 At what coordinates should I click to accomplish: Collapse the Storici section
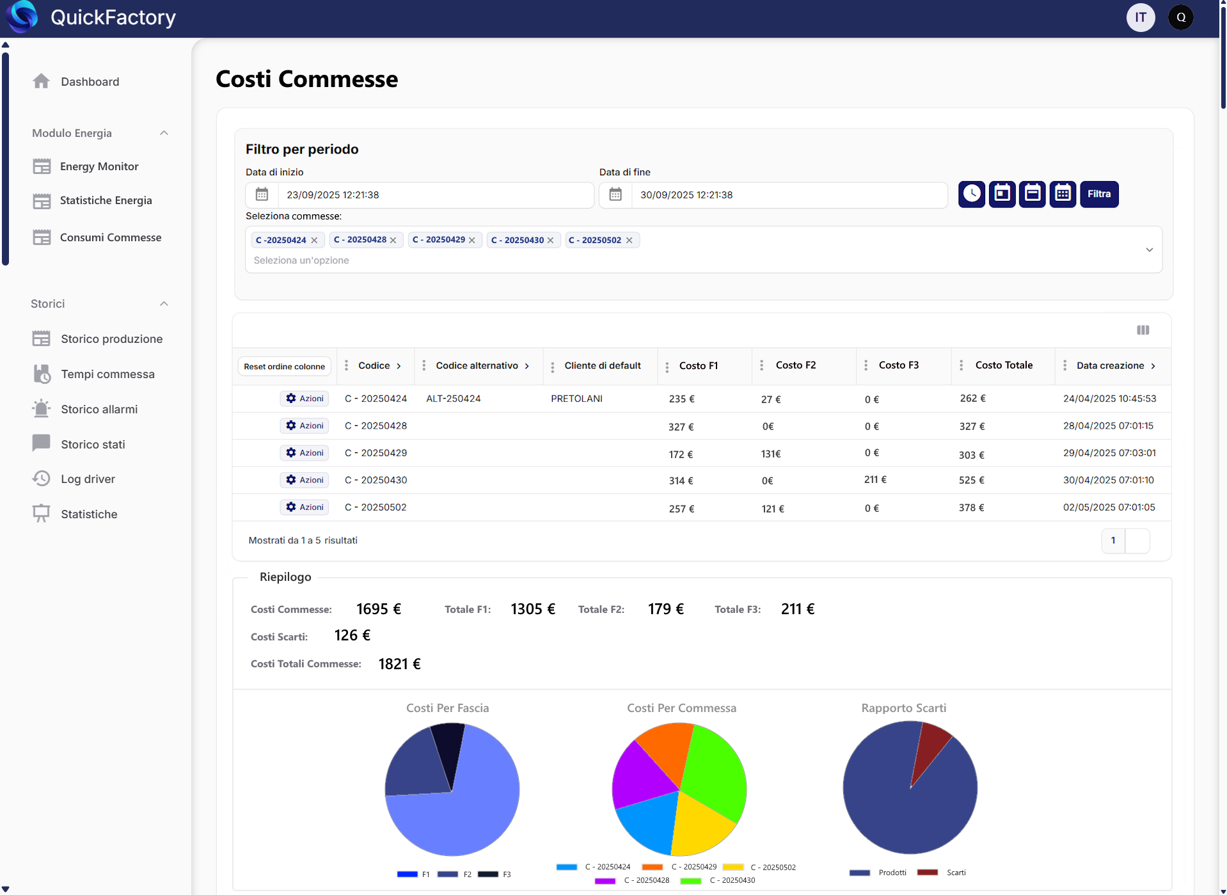pos(164,304)
